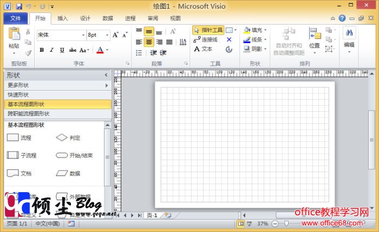Click the Shrink Font icon
This screenshot has height=232, width=379.
tap(125, 35)
